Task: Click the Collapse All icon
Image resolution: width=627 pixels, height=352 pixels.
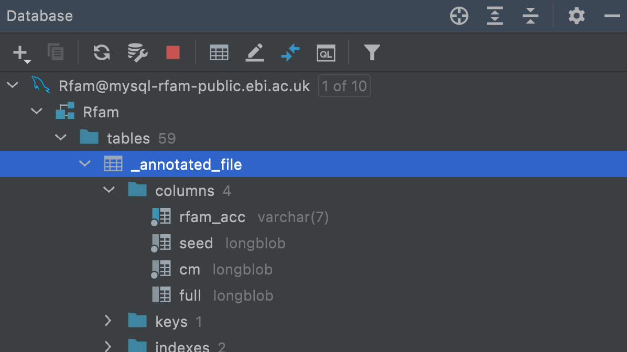Action: [x=531, y=16]
